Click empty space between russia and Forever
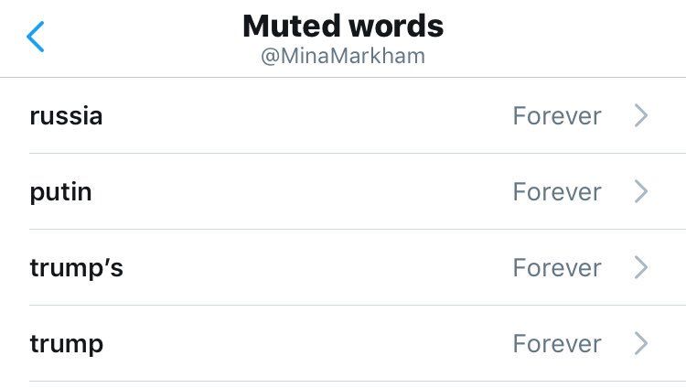The height and width of the screenshot is (388, 686). tap(302, 116)
